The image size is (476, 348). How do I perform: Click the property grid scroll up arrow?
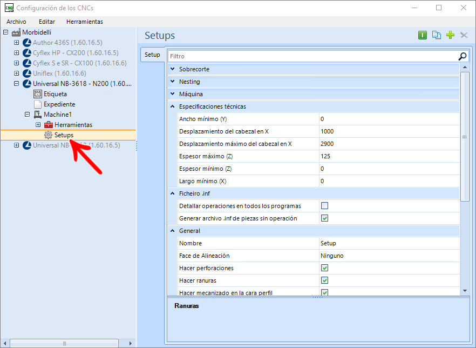pos(465,67)
